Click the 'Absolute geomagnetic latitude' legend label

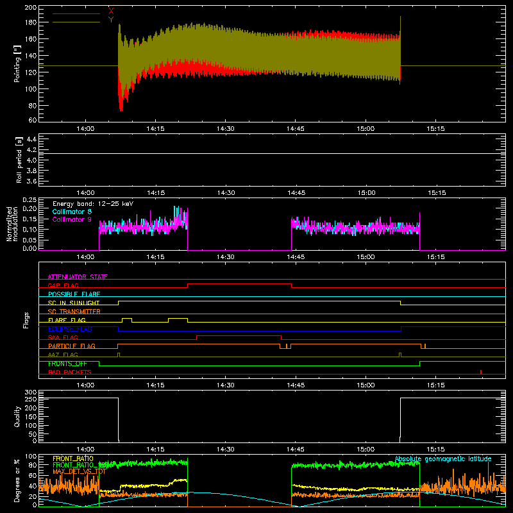point(443,459)
